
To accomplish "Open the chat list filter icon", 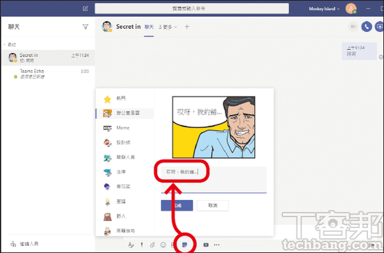I will coord(85,27).
